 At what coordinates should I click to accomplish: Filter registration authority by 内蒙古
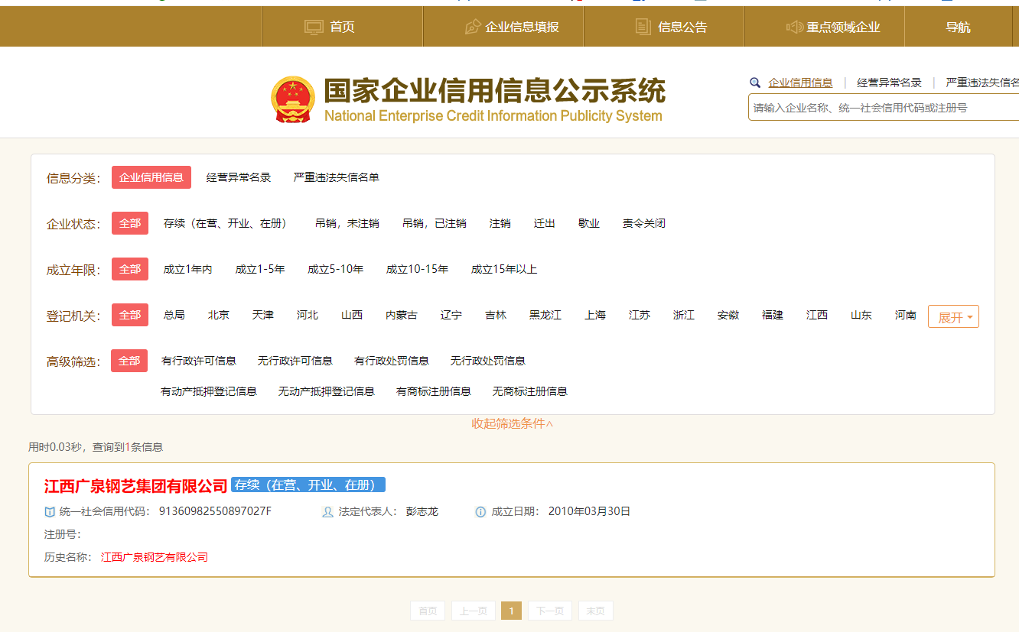coord(402,315)
